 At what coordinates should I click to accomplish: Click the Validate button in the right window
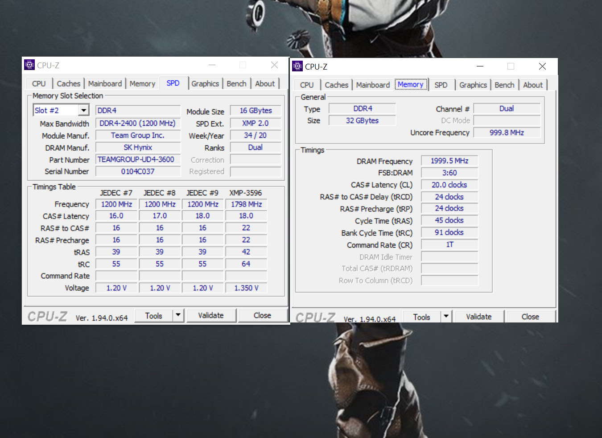(x=479, y=317)
